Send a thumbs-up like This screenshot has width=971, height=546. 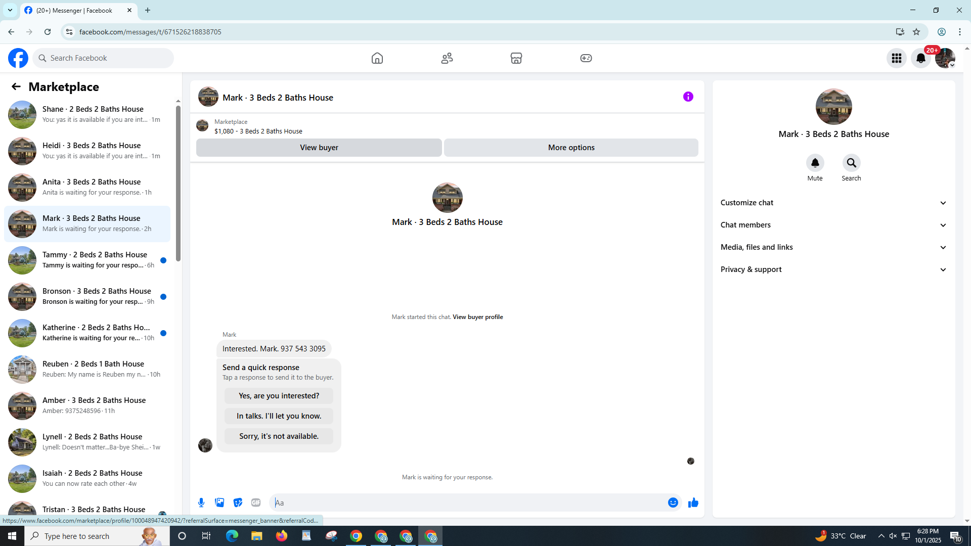click(x=693, y=503)
